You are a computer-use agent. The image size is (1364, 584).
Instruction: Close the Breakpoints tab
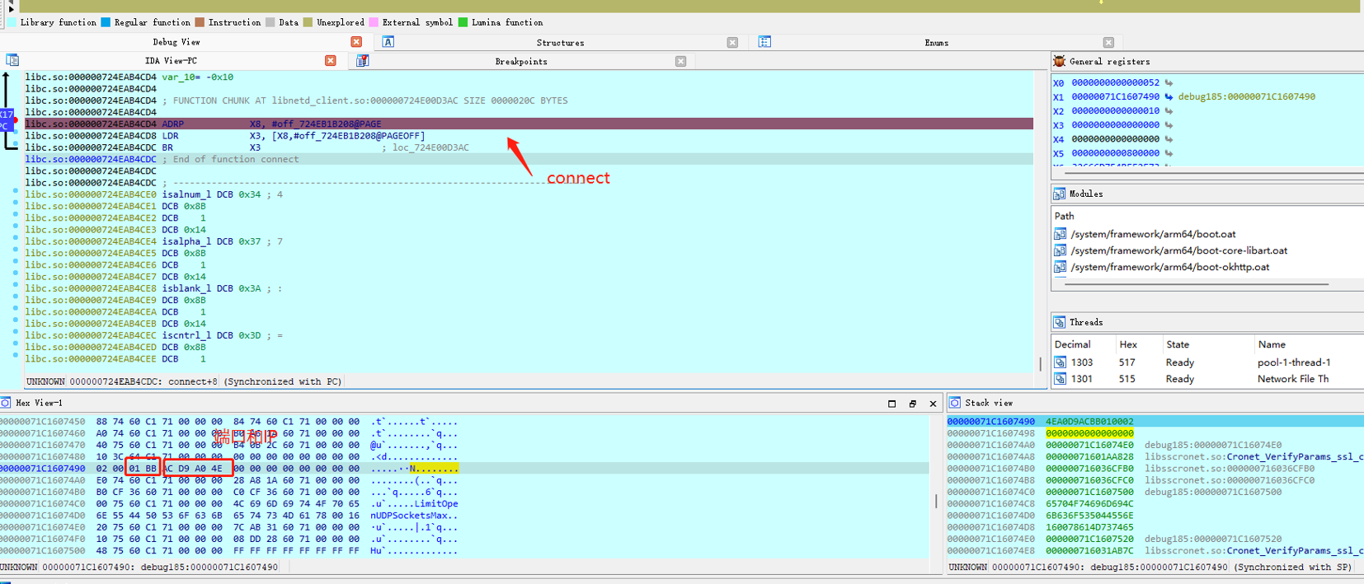pos(680,61)
